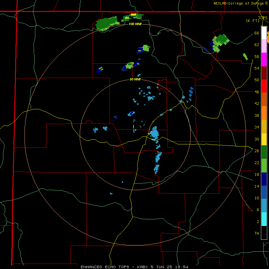Click the navy blue legend swatch
The height and width of the screenshot is (269, 269).
click(x=264, y=179)
